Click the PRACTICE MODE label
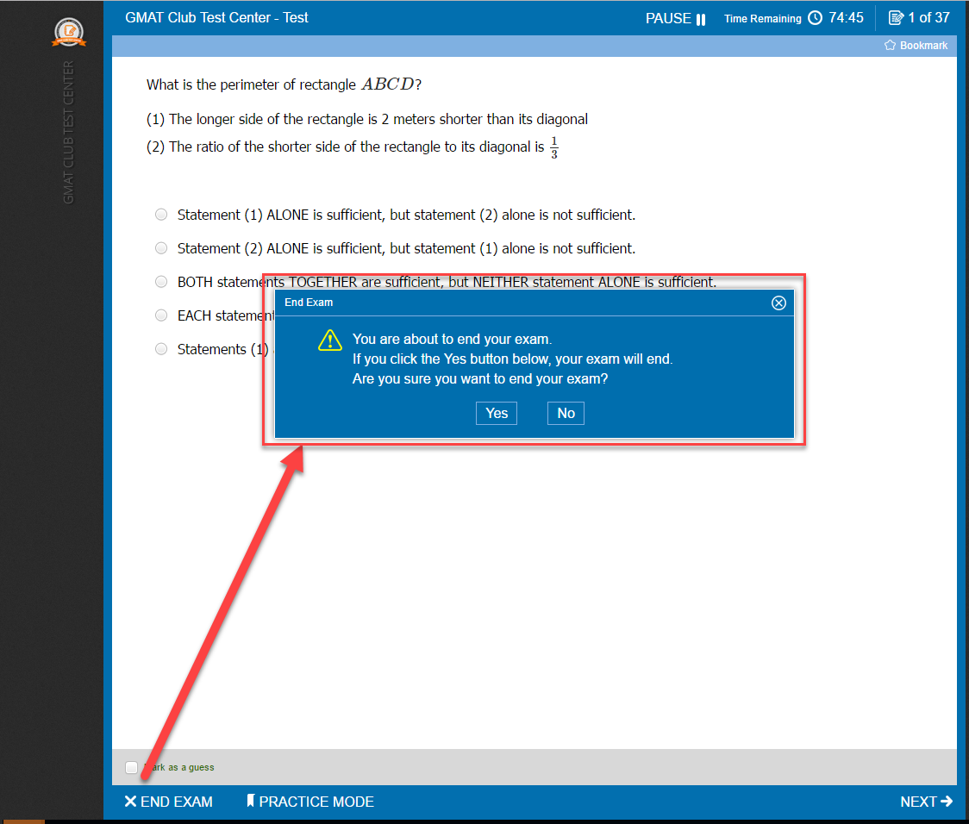969x824 pixels. (x=316, y=802)
